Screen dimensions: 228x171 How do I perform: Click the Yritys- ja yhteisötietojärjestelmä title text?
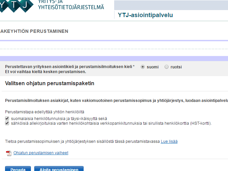click(x=71, y=5)
